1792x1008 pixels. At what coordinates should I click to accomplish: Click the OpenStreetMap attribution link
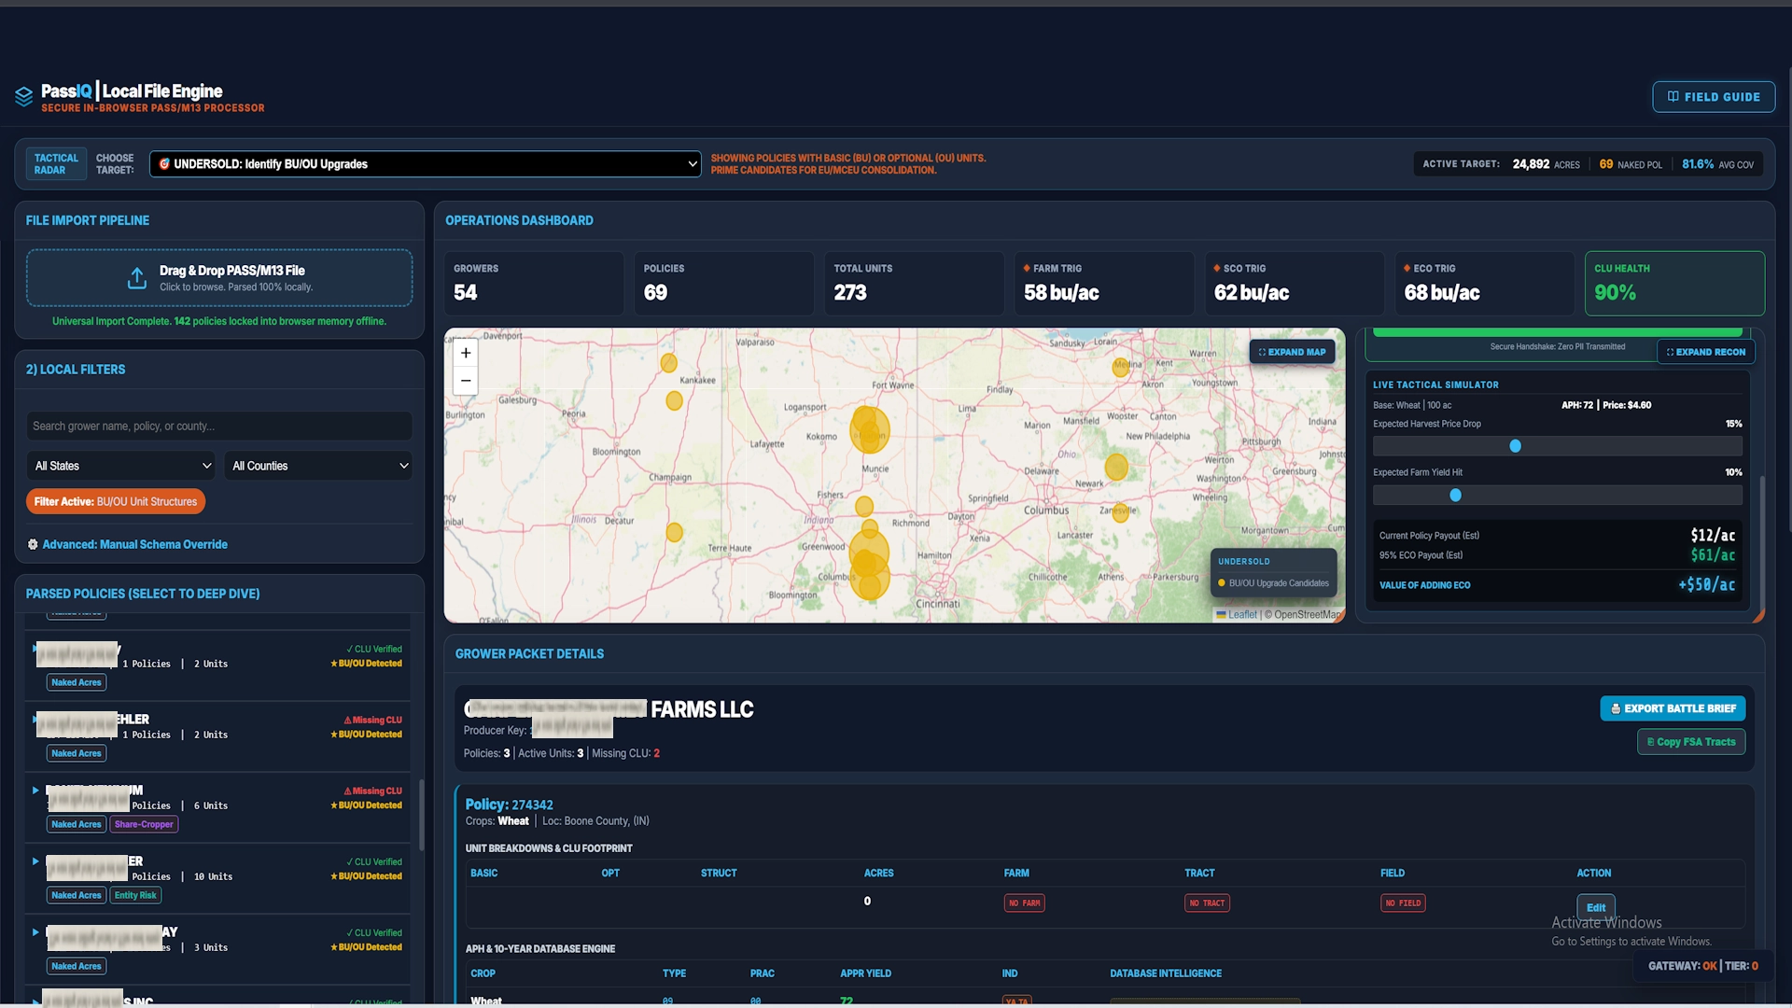(1308, 615)
